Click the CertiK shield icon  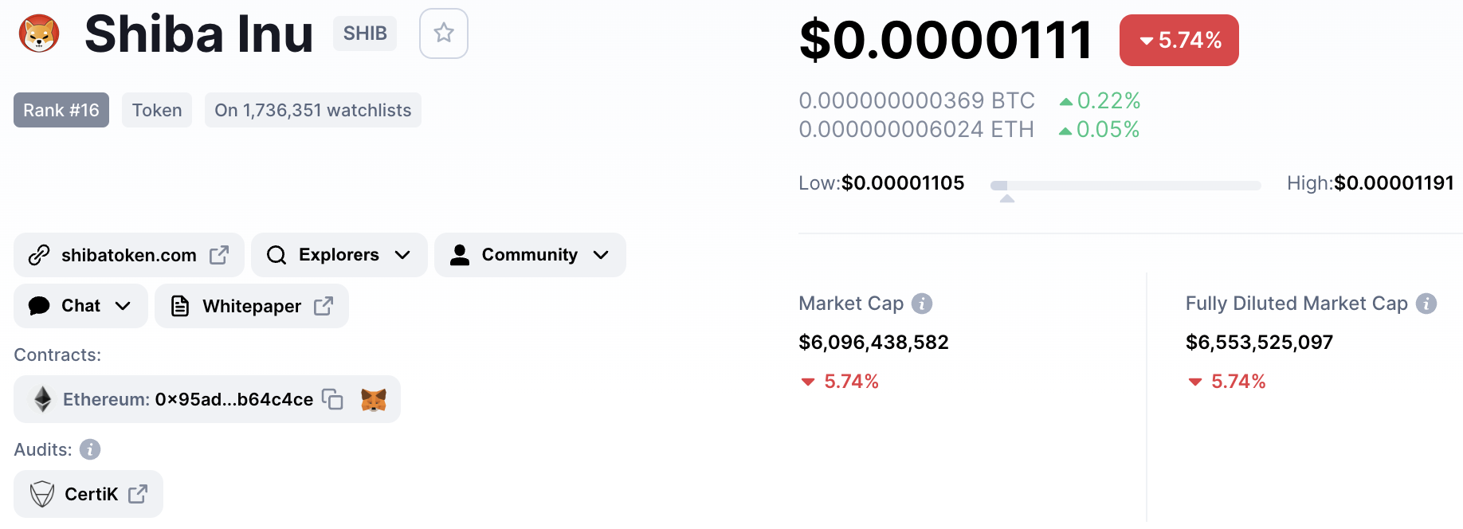42,494
